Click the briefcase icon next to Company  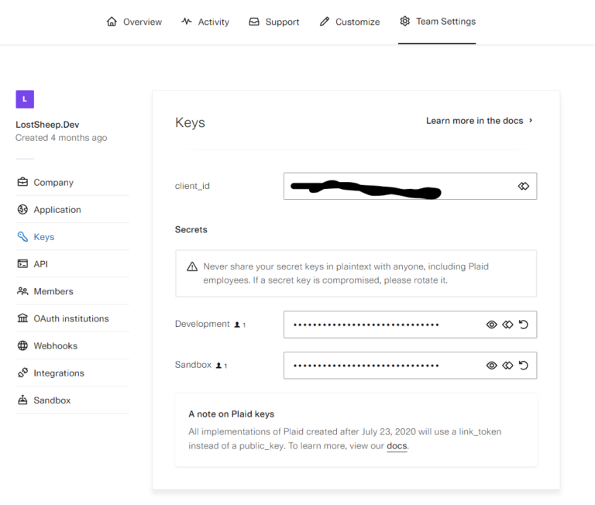click(x=22, y=182)
